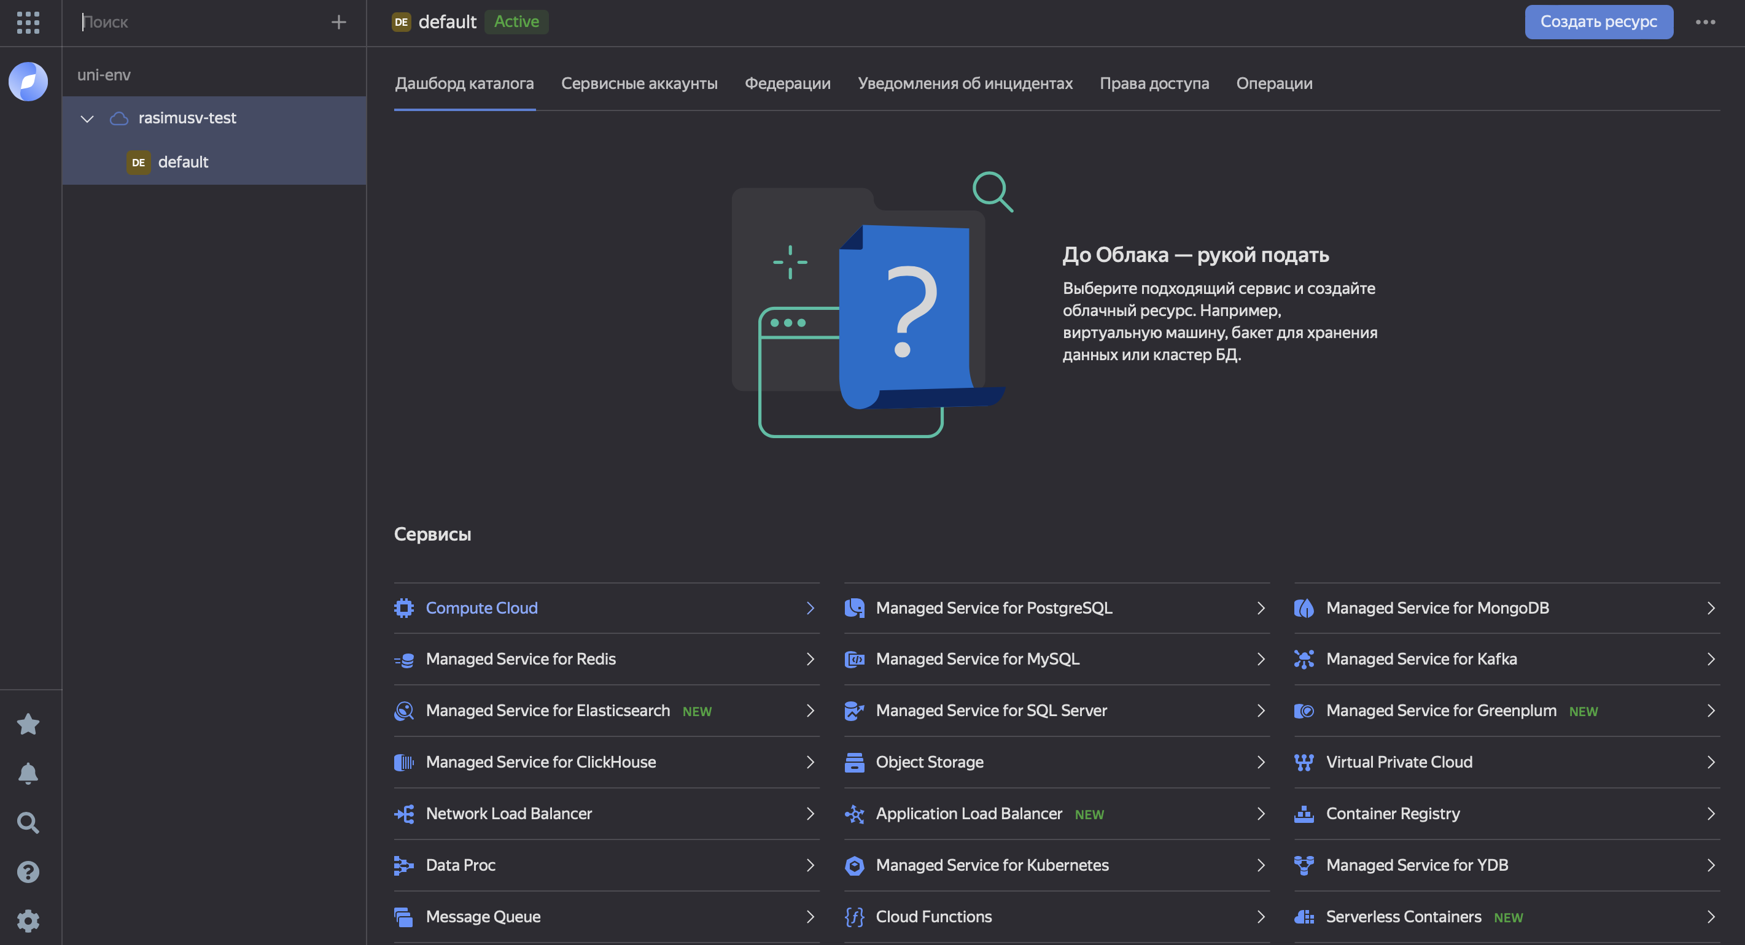Open the all-services grid menu icon
1745x945 pixels.
(28, 22)
